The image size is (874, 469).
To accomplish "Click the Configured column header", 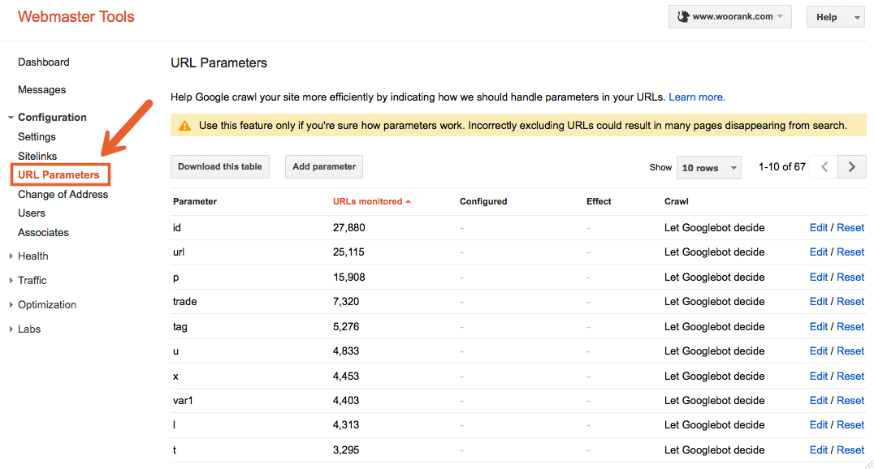I will click(x=483, y=201).
